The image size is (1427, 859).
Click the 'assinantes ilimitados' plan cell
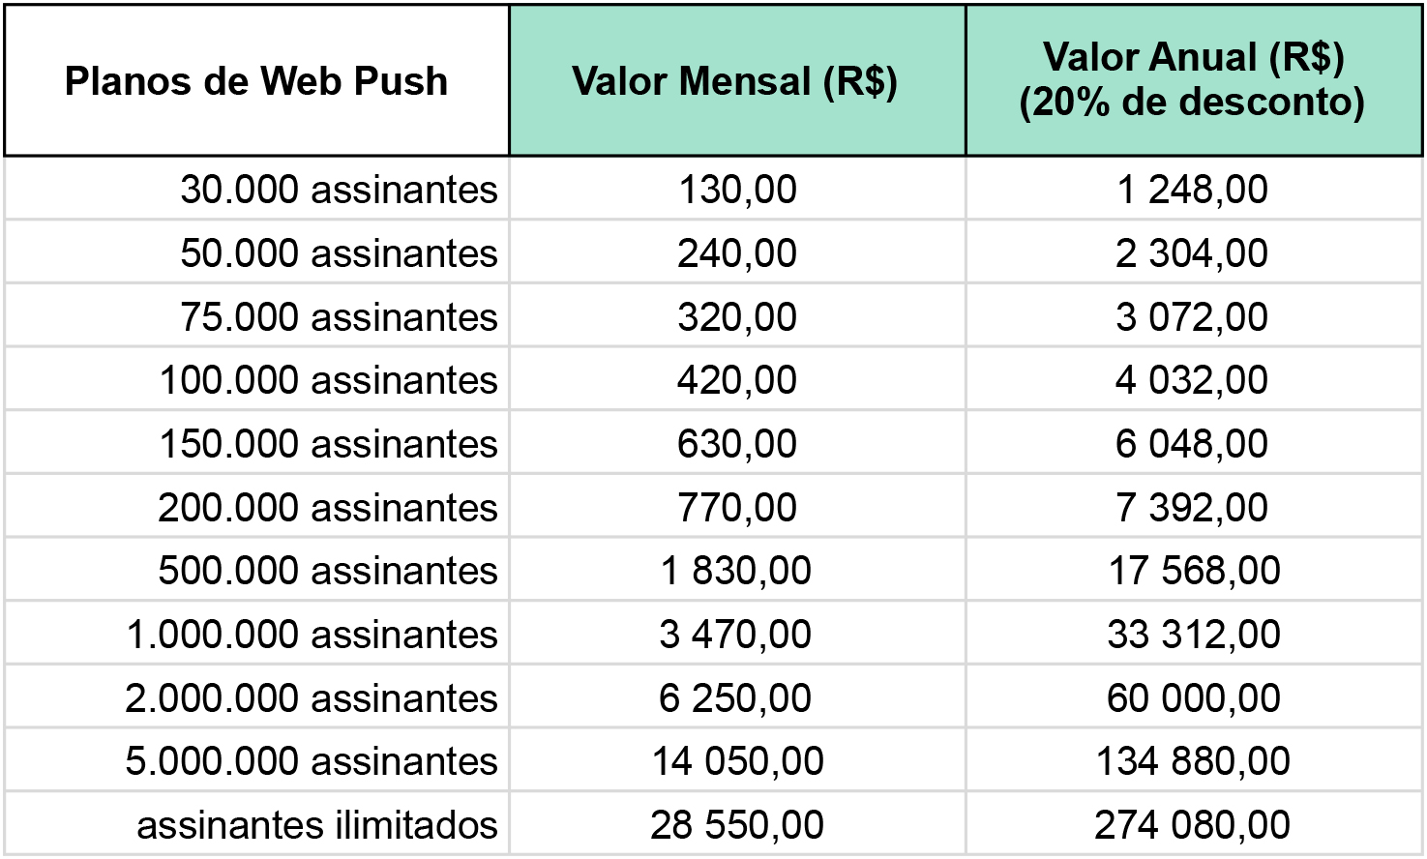tap(256, 824)
